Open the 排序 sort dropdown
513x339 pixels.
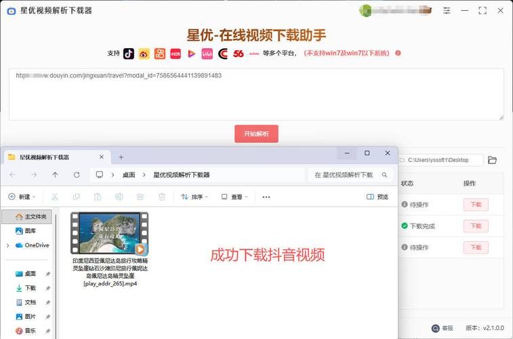[x=194, y=197]
